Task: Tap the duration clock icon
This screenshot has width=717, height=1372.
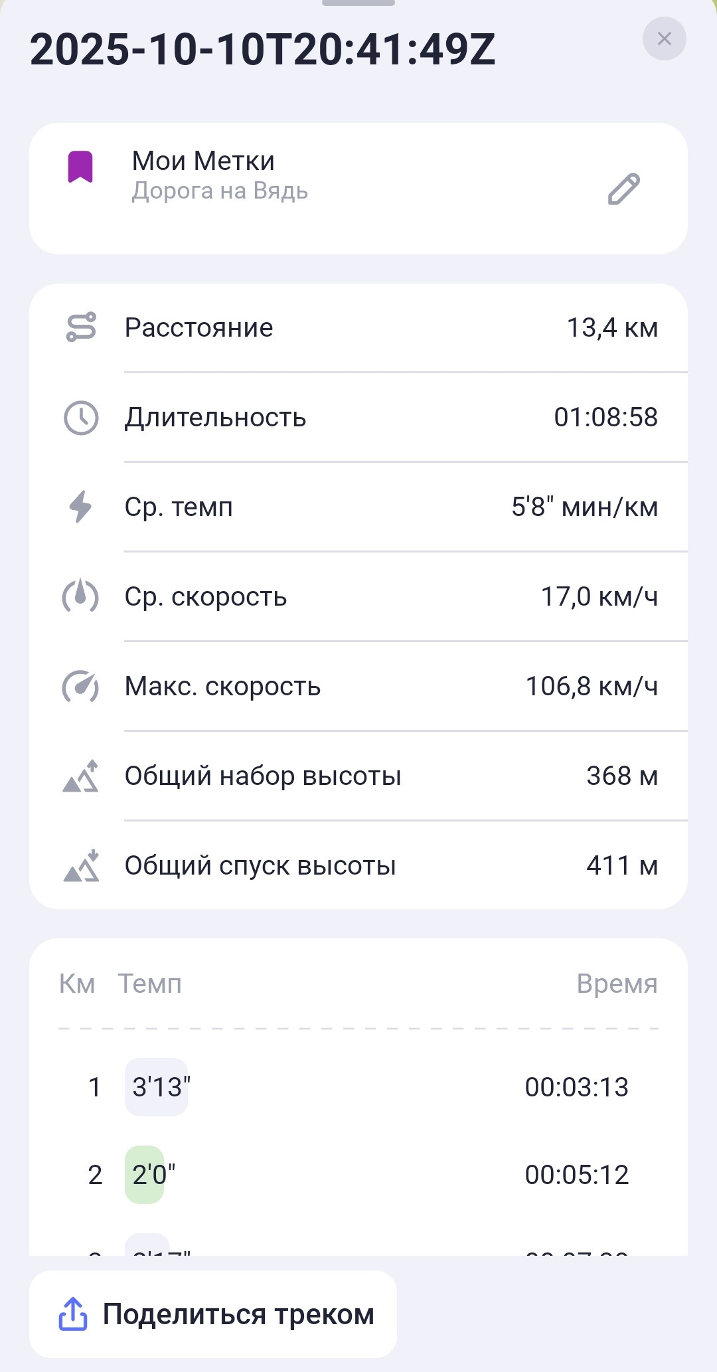Action: pyautogui.click(x=81, y=418)
